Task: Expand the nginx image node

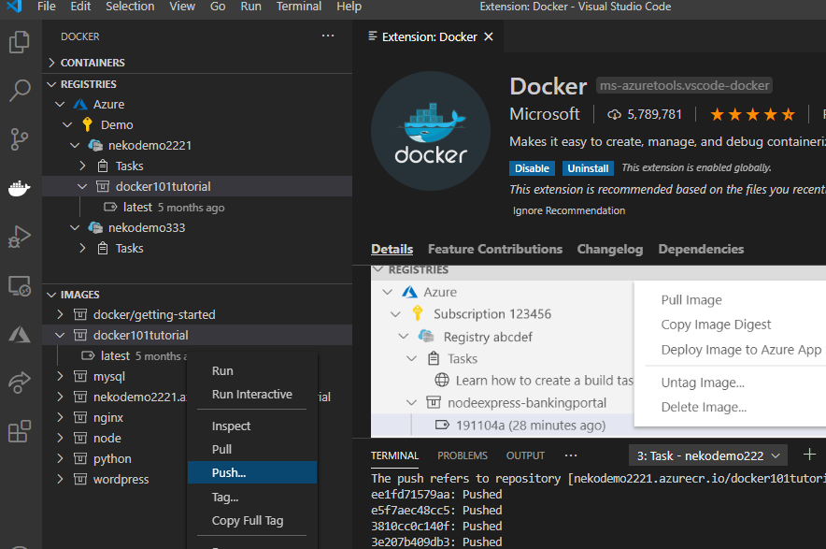Action: pos(60,418)
